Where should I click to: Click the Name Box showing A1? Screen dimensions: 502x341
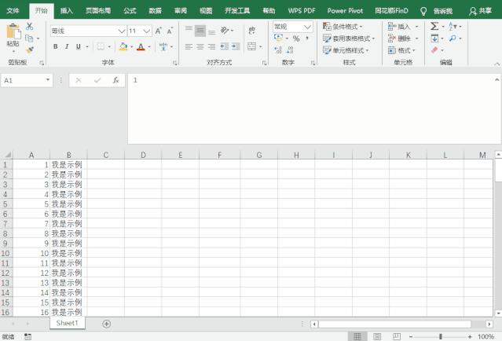pos(27,80)
